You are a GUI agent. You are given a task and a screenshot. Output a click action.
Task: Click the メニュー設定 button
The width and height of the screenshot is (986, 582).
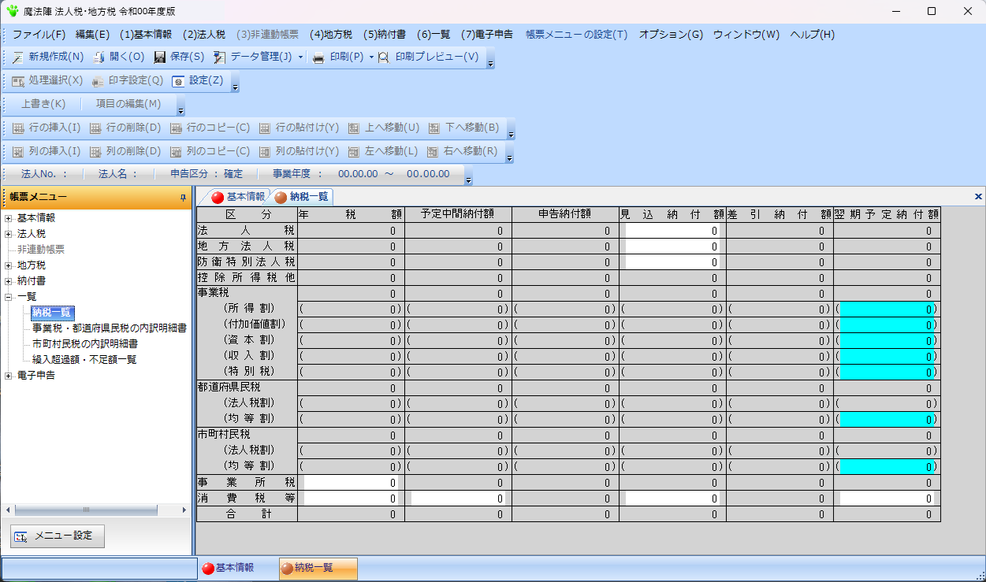tap(58, 536)
